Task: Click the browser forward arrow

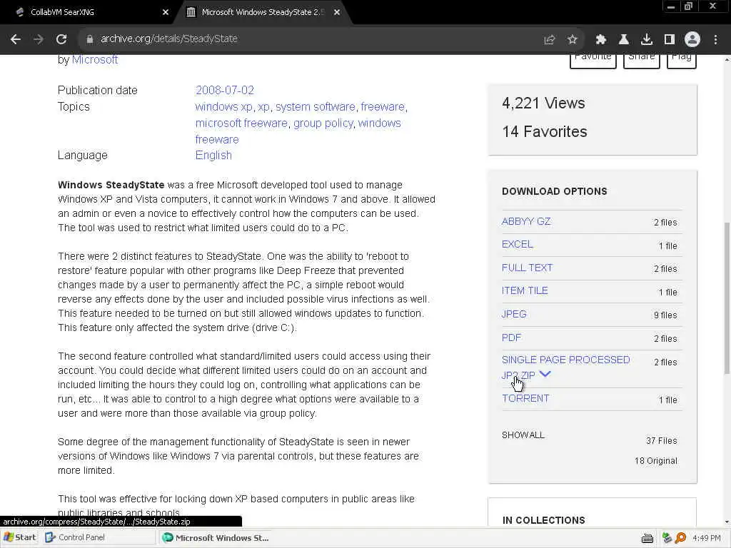Action: point(39,39)
